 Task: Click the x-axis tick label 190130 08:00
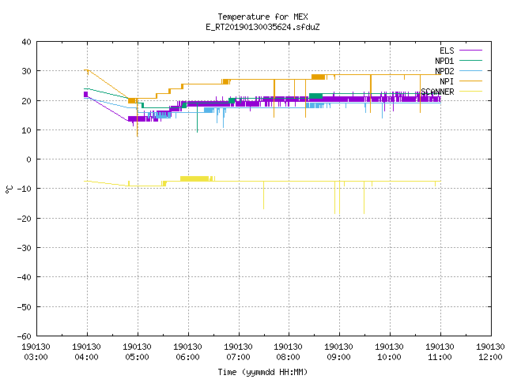pos(288,352)
